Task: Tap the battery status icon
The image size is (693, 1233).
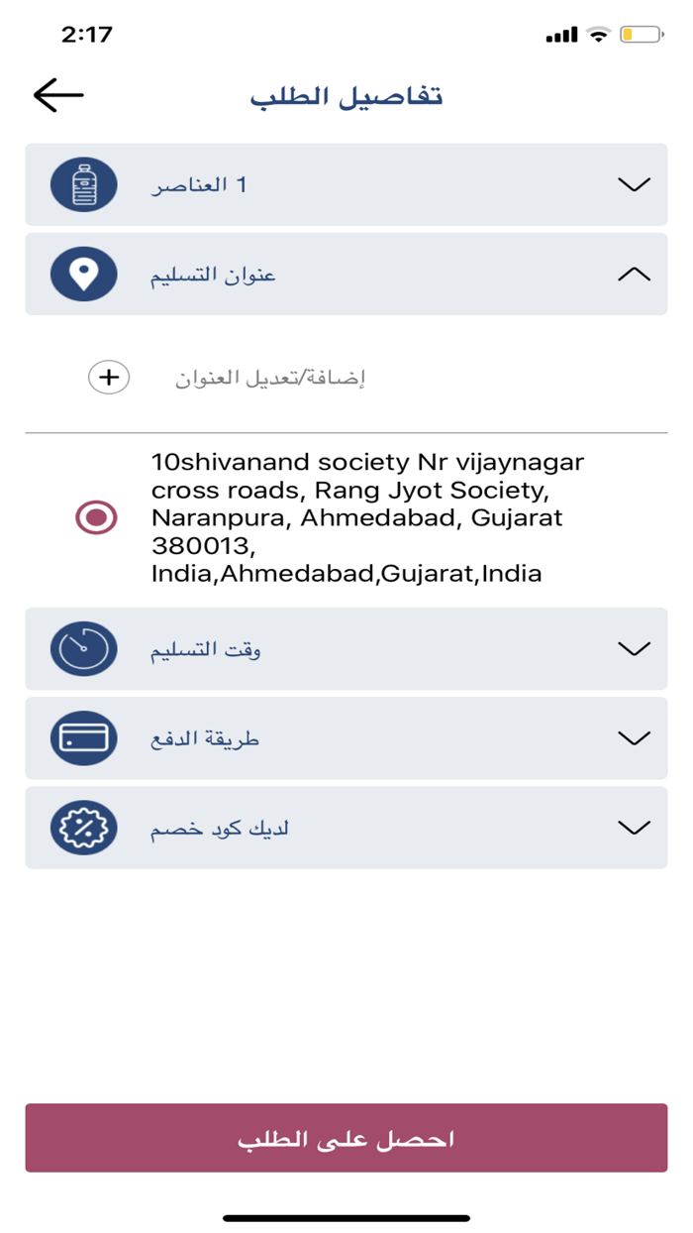Action: pos(641,35)
